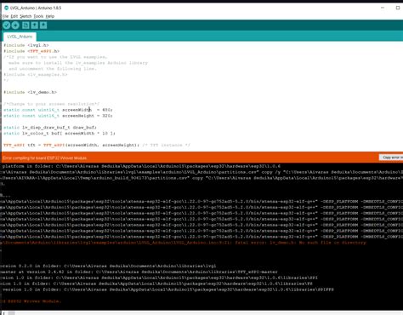The image size is (403, 315).
Task: Click the #include <lvgl.h> line
Action: [26, 45]
